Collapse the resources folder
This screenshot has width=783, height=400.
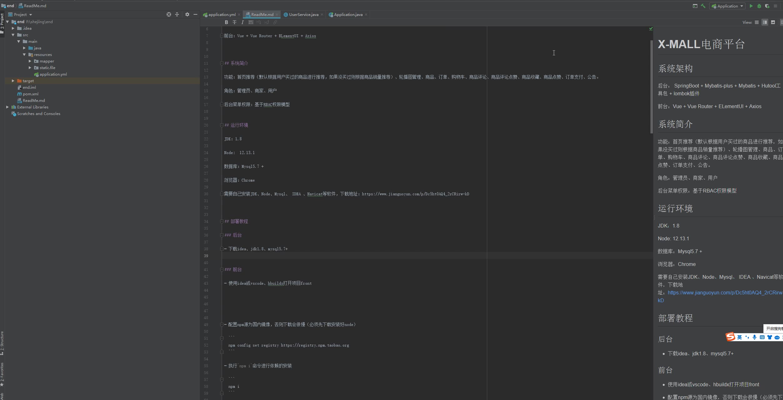[24, 54]
